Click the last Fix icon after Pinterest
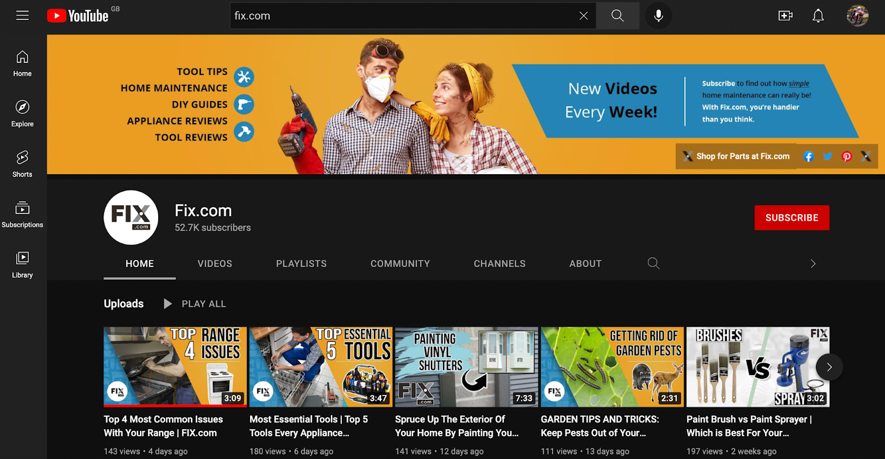 click(x=866, y=157)
